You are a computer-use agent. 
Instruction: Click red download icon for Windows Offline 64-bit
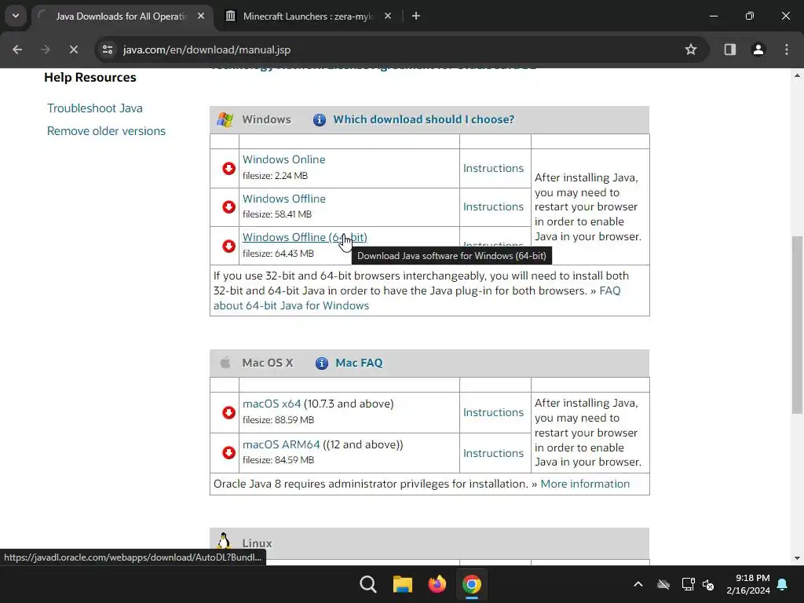coord(228,246)
